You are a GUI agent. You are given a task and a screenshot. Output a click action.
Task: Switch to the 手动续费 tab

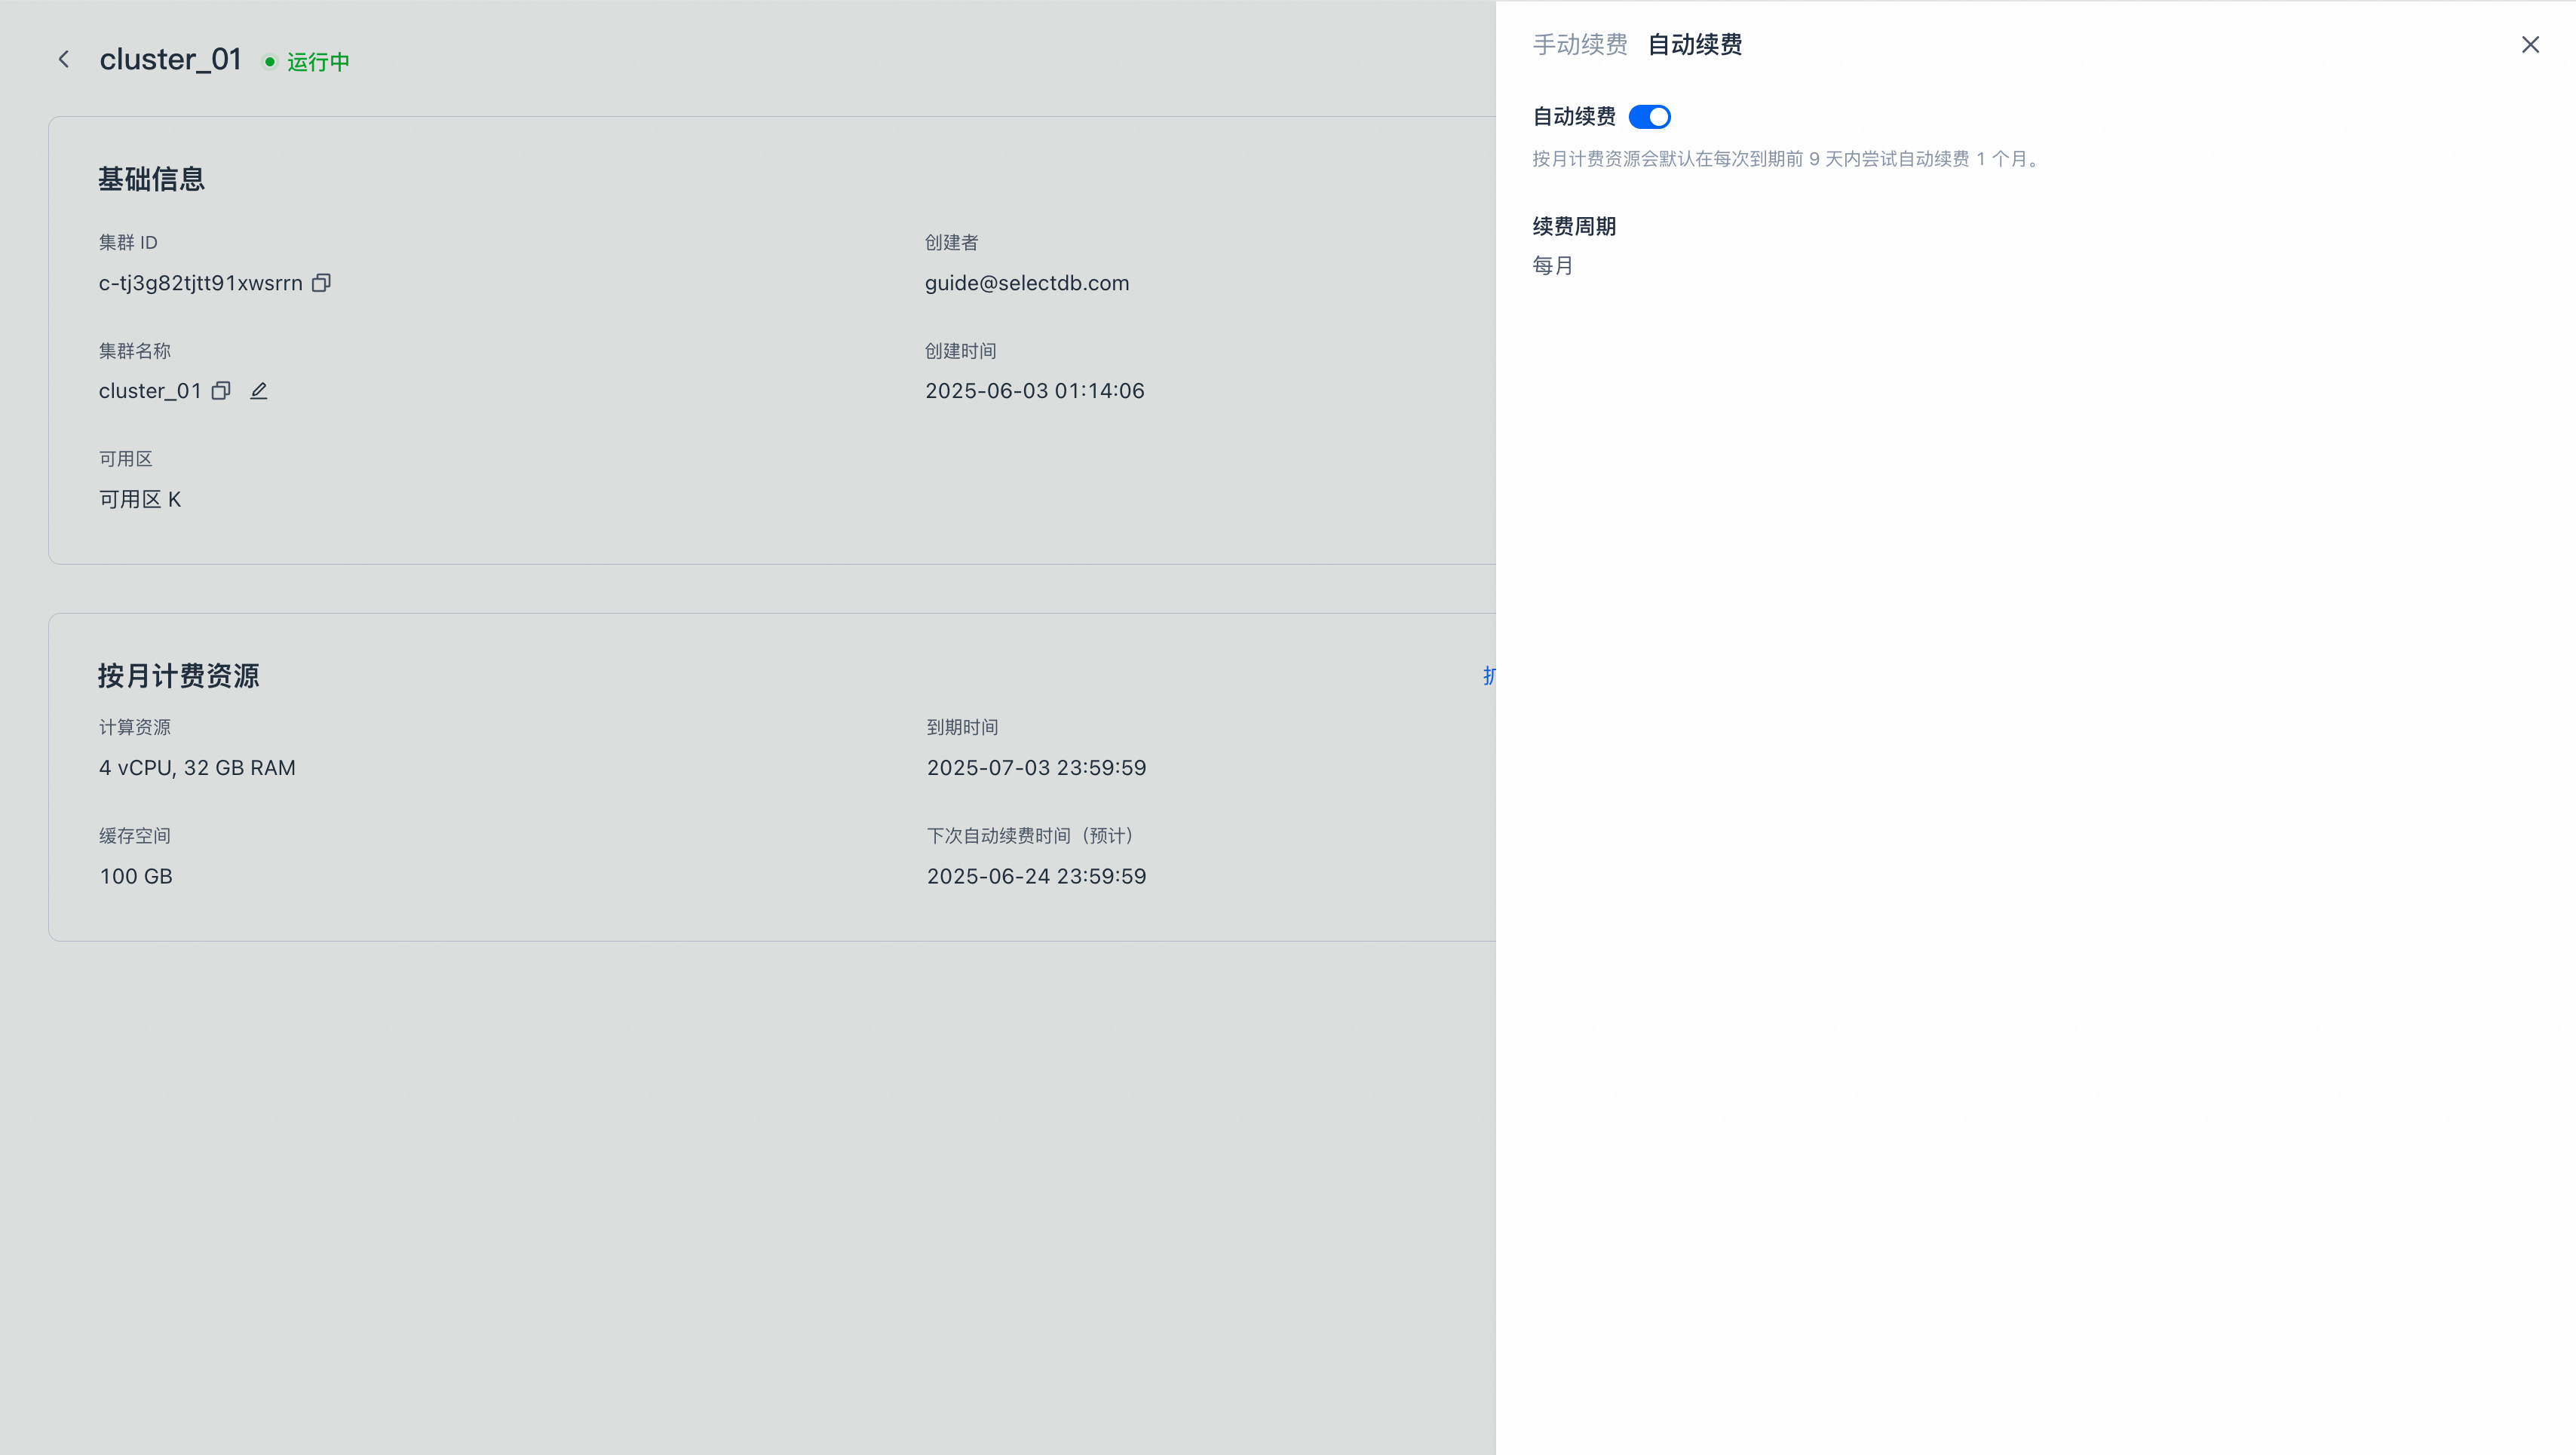point(1580,45)
